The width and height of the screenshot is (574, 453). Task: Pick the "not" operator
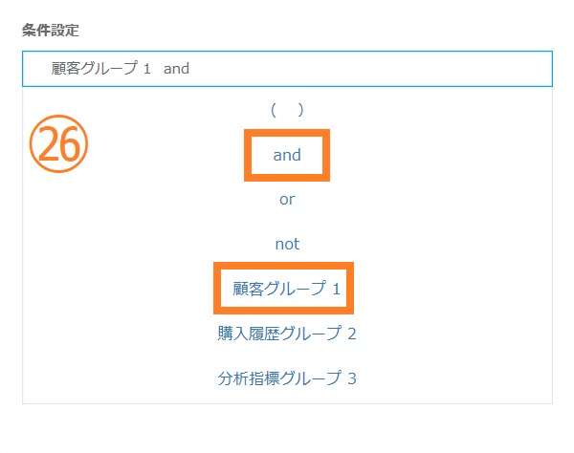(x=287, y=244)
